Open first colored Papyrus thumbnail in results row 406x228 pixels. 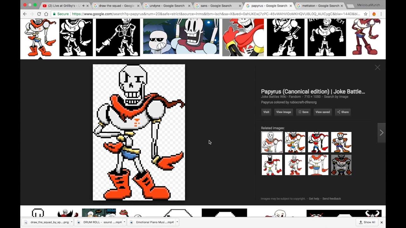click(x=40, y=37)
